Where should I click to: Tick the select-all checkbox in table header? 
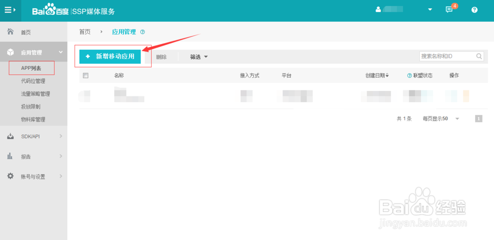click(x=85, y=76)
